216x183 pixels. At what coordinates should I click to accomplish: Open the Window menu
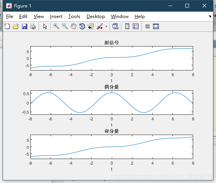120,16
